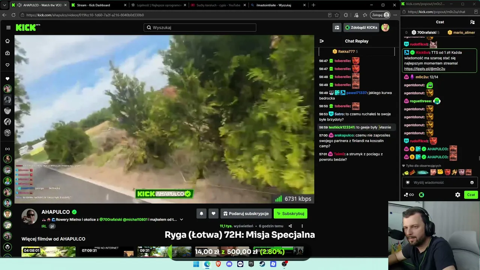
Task: Open the Kick hamburger navigation menu
Action: tap(8, 27)
